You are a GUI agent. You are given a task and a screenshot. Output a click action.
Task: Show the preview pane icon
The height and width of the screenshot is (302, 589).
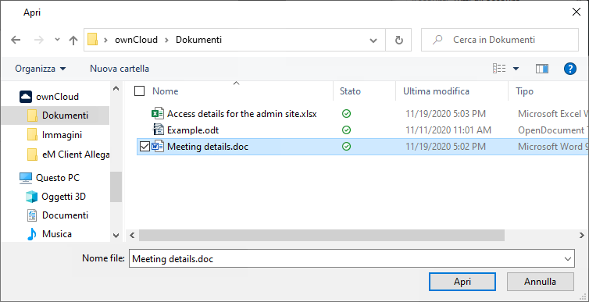pos(541,69)
